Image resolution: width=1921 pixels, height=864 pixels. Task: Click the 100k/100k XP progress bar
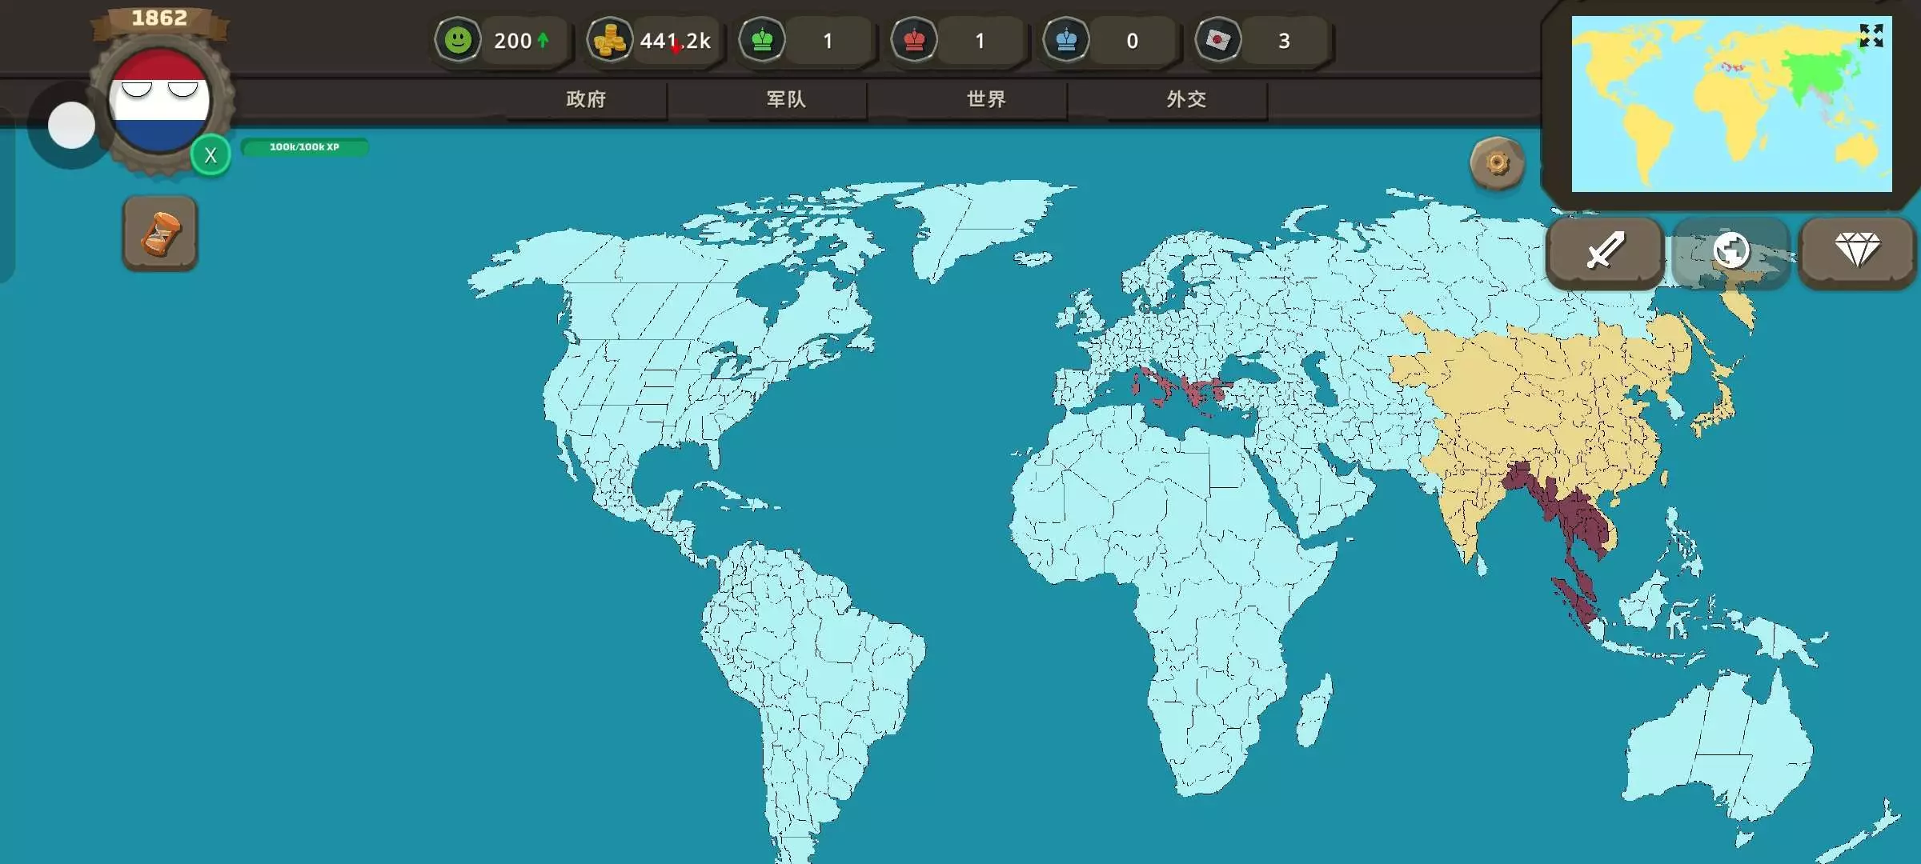(x=304, y=147)
